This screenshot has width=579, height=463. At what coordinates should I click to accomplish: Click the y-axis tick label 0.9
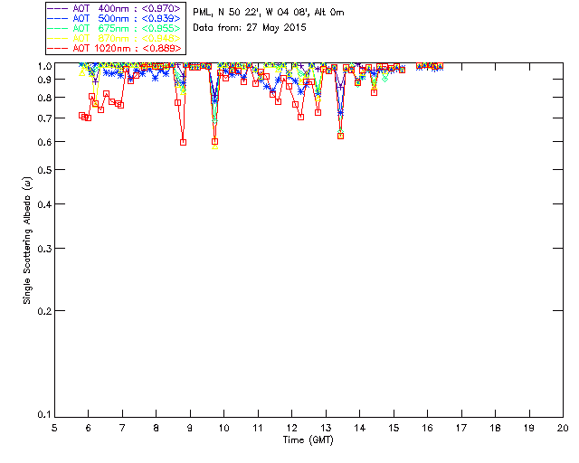[44, 80]
